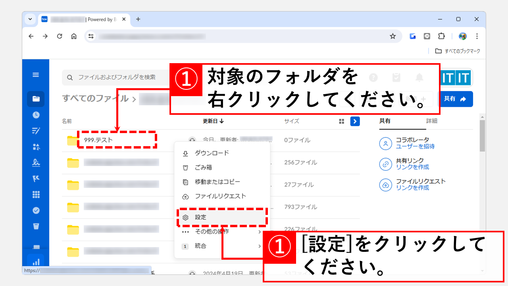Open All Files folder icon in sidebar
Image resolution: width=508 pixels, height=286 pixels.
point(36,99)
